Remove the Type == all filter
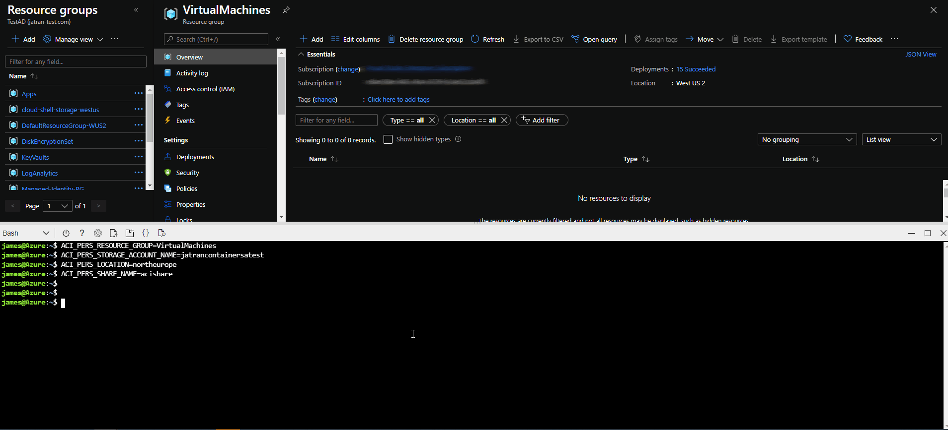 (432, 120)
